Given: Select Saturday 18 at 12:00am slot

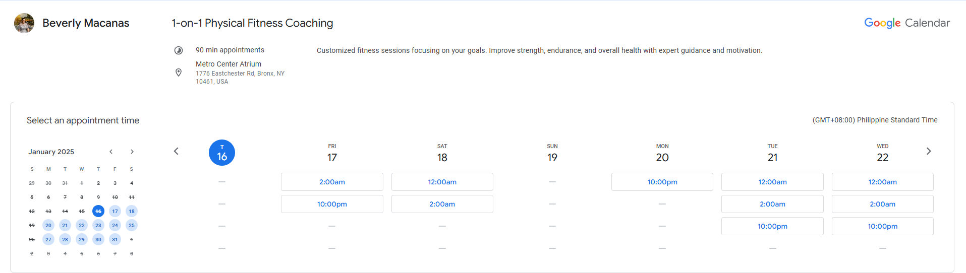Looking at the screenshot, I should click(x=442, y=182).
